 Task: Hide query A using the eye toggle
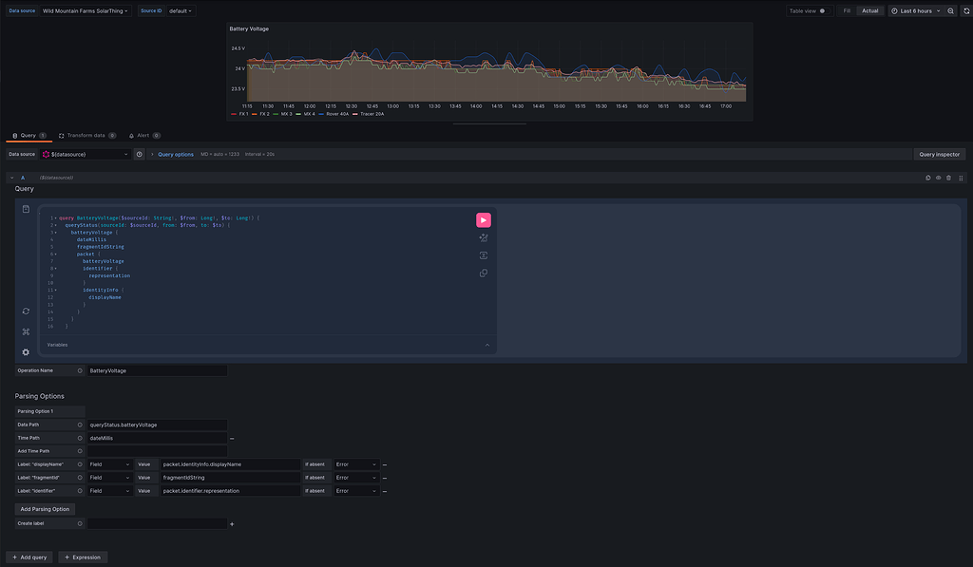click(939, 177)
